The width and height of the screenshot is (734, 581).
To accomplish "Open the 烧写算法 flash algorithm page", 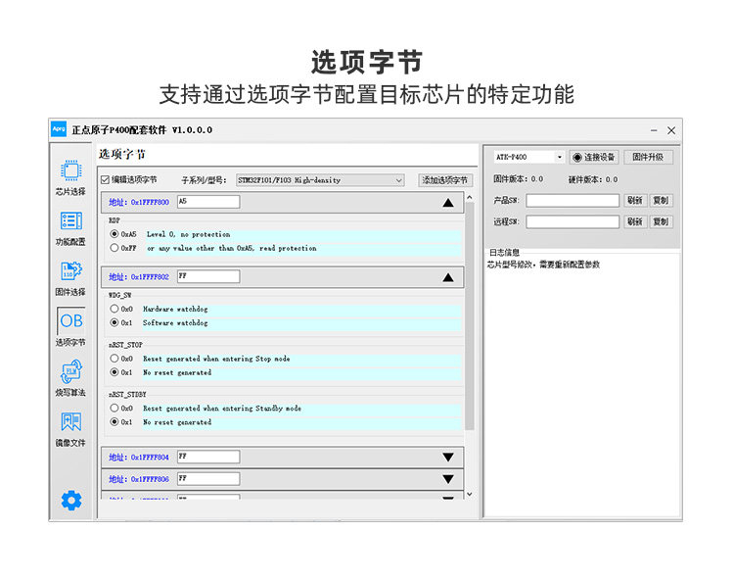I will (x=70, y=378).
